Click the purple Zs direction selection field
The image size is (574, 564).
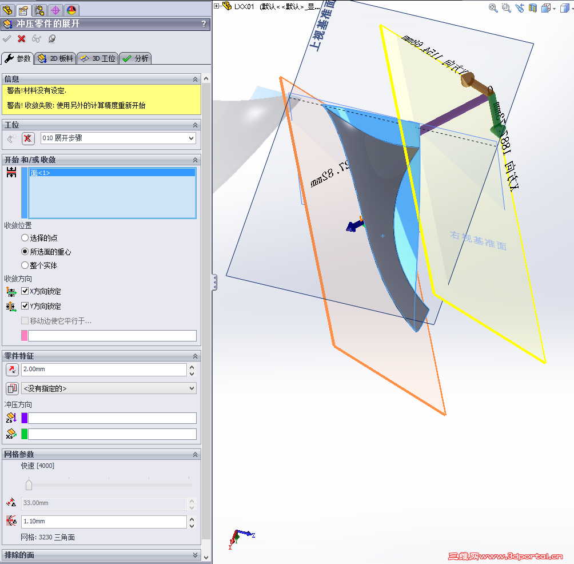click(112, 418)
